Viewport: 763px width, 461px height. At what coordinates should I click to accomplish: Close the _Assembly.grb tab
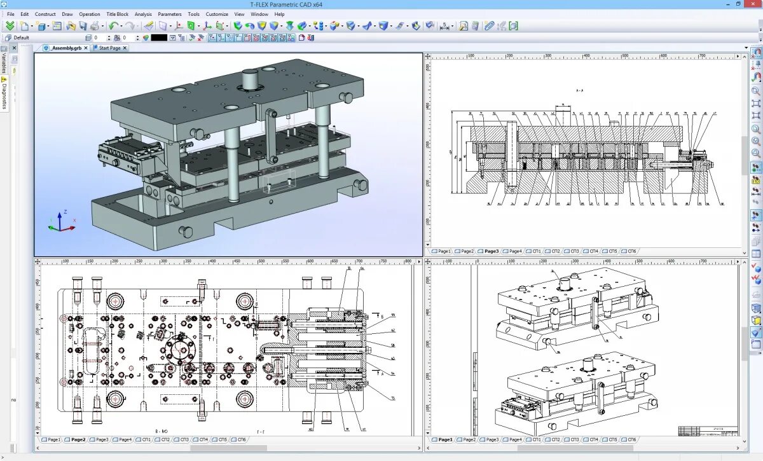click(x=87, y=48)
